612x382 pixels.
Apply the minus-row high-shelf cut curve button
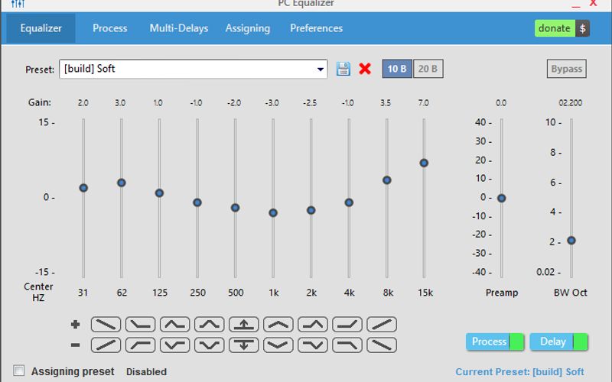(347, 345)
